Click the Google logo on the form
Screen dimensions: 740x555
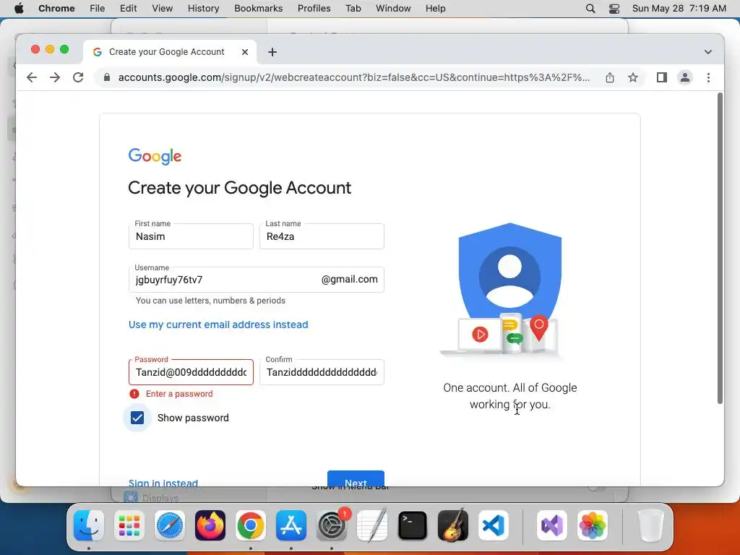(155, 156)
